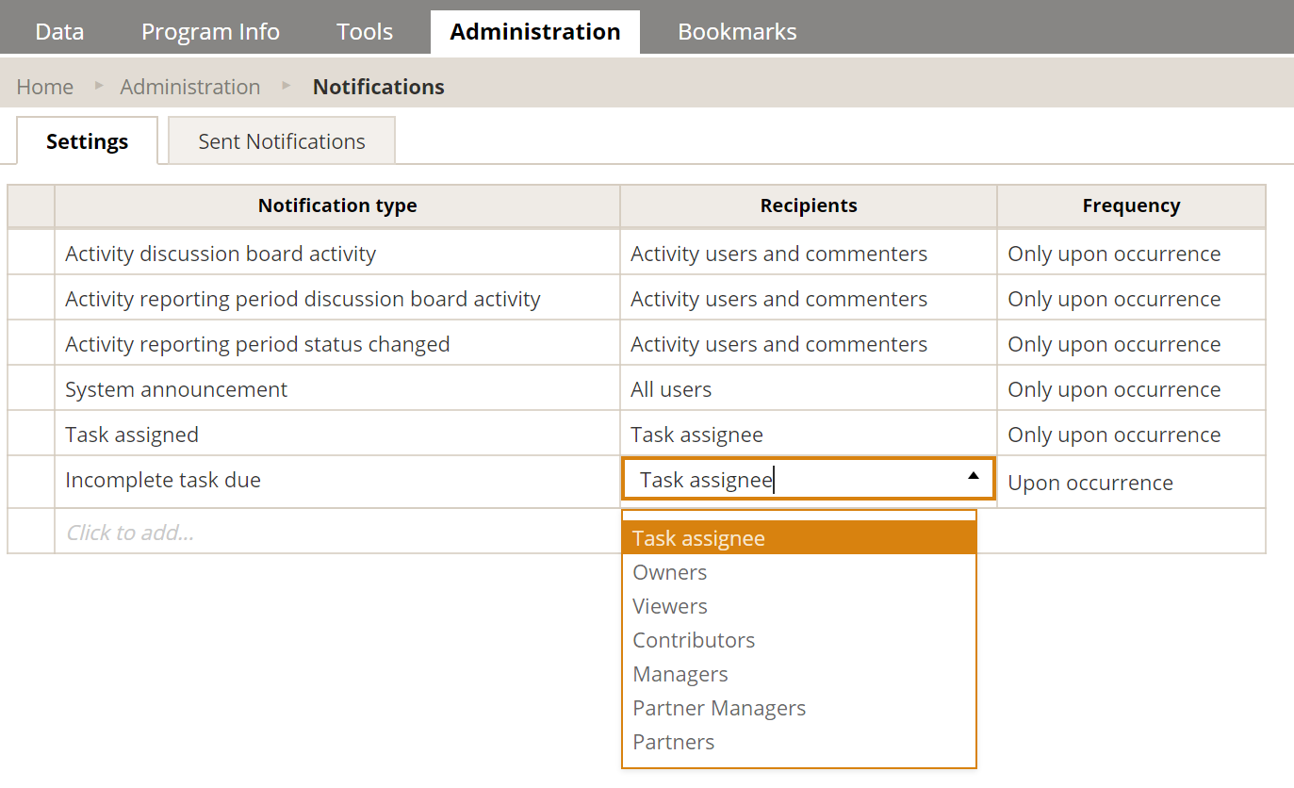This screenshot has width=1294, height=788.
Task: Switch to the Sent Notifications tab
Action: (282, 141)
